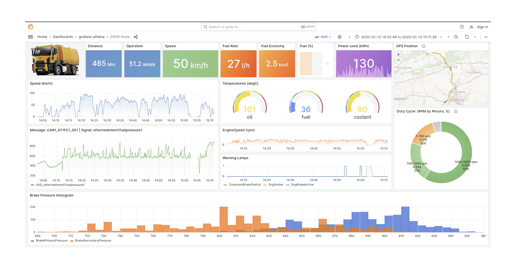Image resolution: width=518 pixels, height=265 pixels.
Task: Zoom into the GPS Position map with plus
Action: (x=399, y=55)
